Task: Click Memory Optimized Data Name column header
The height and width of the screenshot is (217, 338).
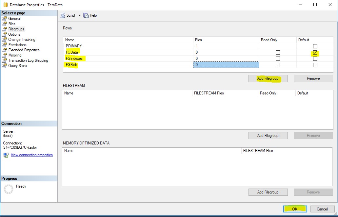Action: pyautogui.click(x=152, y=151)
